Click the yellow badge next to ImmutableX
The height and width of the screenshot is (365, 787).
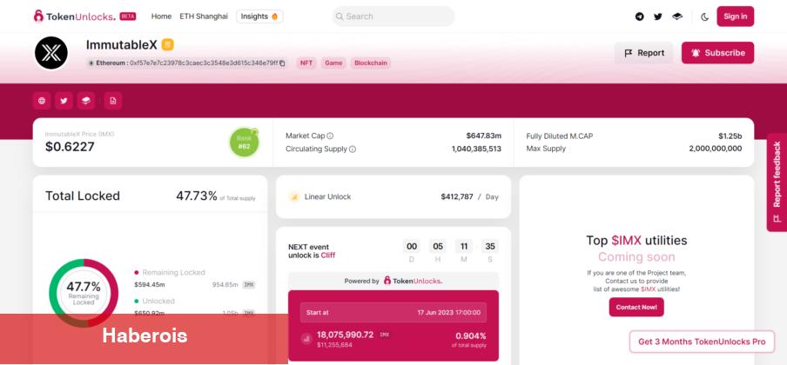coord(168,44)
